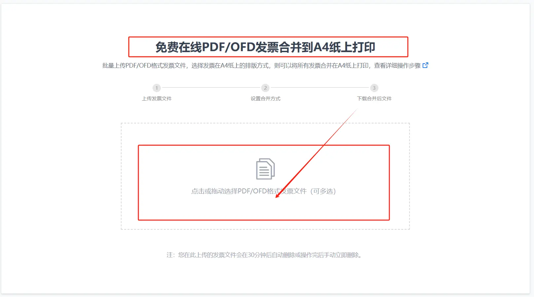Click the note about 30分钟后自动删除
This screenshot has height=297, width=534.
[x=265, y=255]
